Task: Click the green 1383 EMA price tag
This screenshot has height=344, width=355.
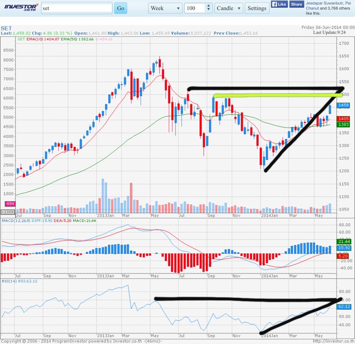Action: pos(344,124)
